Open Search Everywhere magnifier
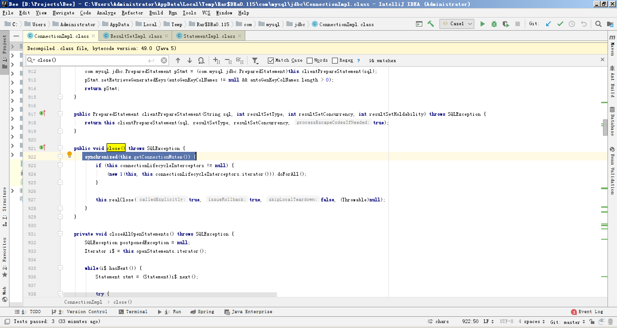 pos(598,24)
